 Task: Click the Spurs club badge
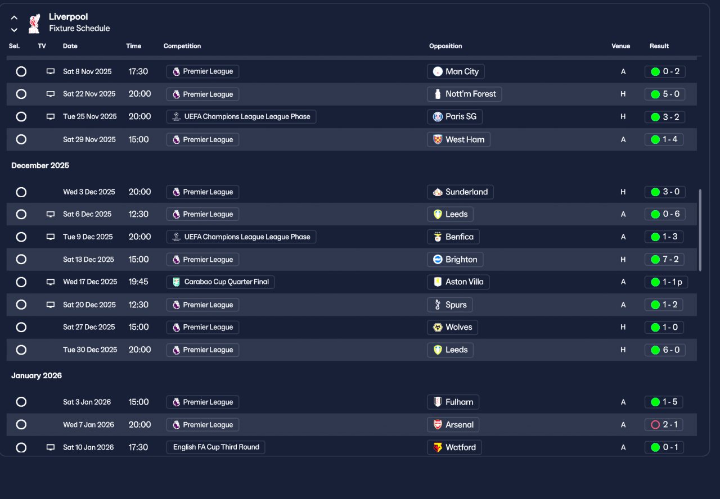[438, 305]
